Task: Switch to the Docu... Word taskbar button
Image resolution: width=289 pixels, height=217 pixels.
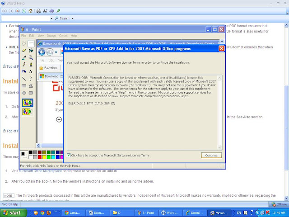Action: click(98, 213)
